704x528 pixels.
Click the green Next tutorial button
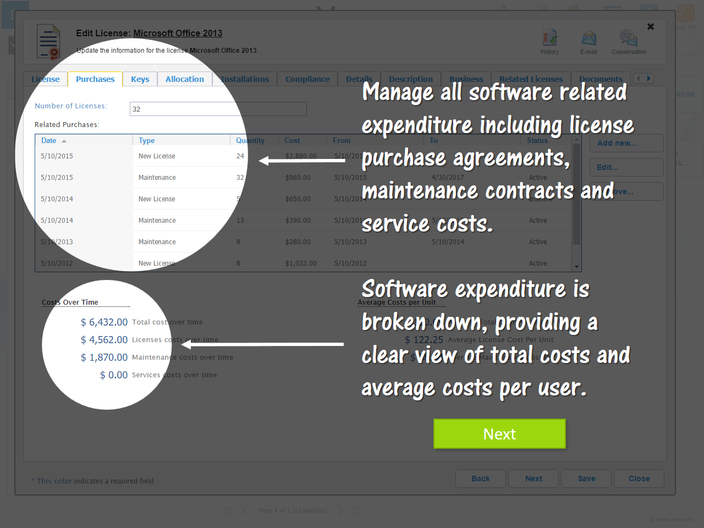(499, 434)
